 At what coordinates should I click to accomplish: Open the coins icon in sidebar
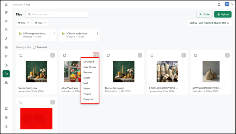click(6, 47)
